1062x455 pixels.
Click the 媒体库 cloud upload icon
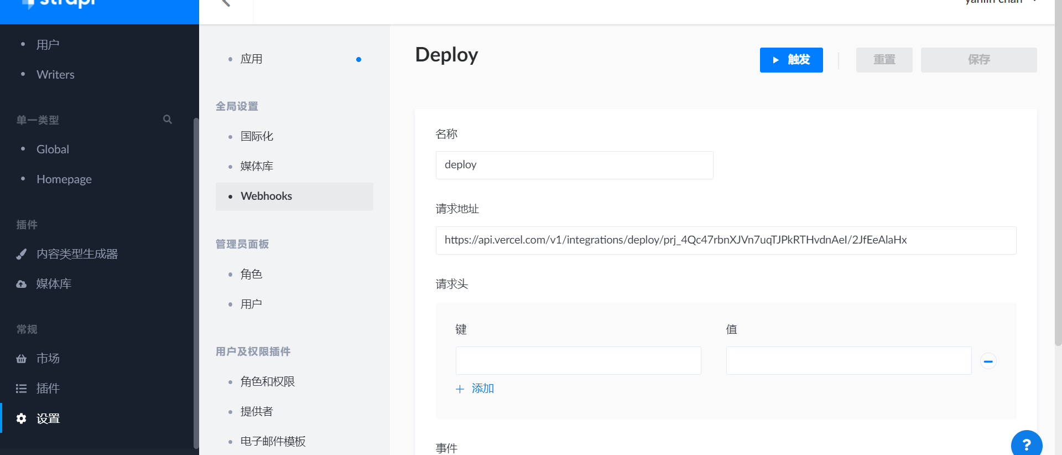click(x=22, y=284)
